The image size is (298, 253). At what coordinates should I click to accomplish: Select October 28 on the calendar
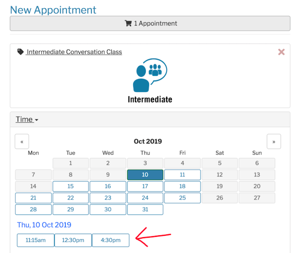coord(34,210)
